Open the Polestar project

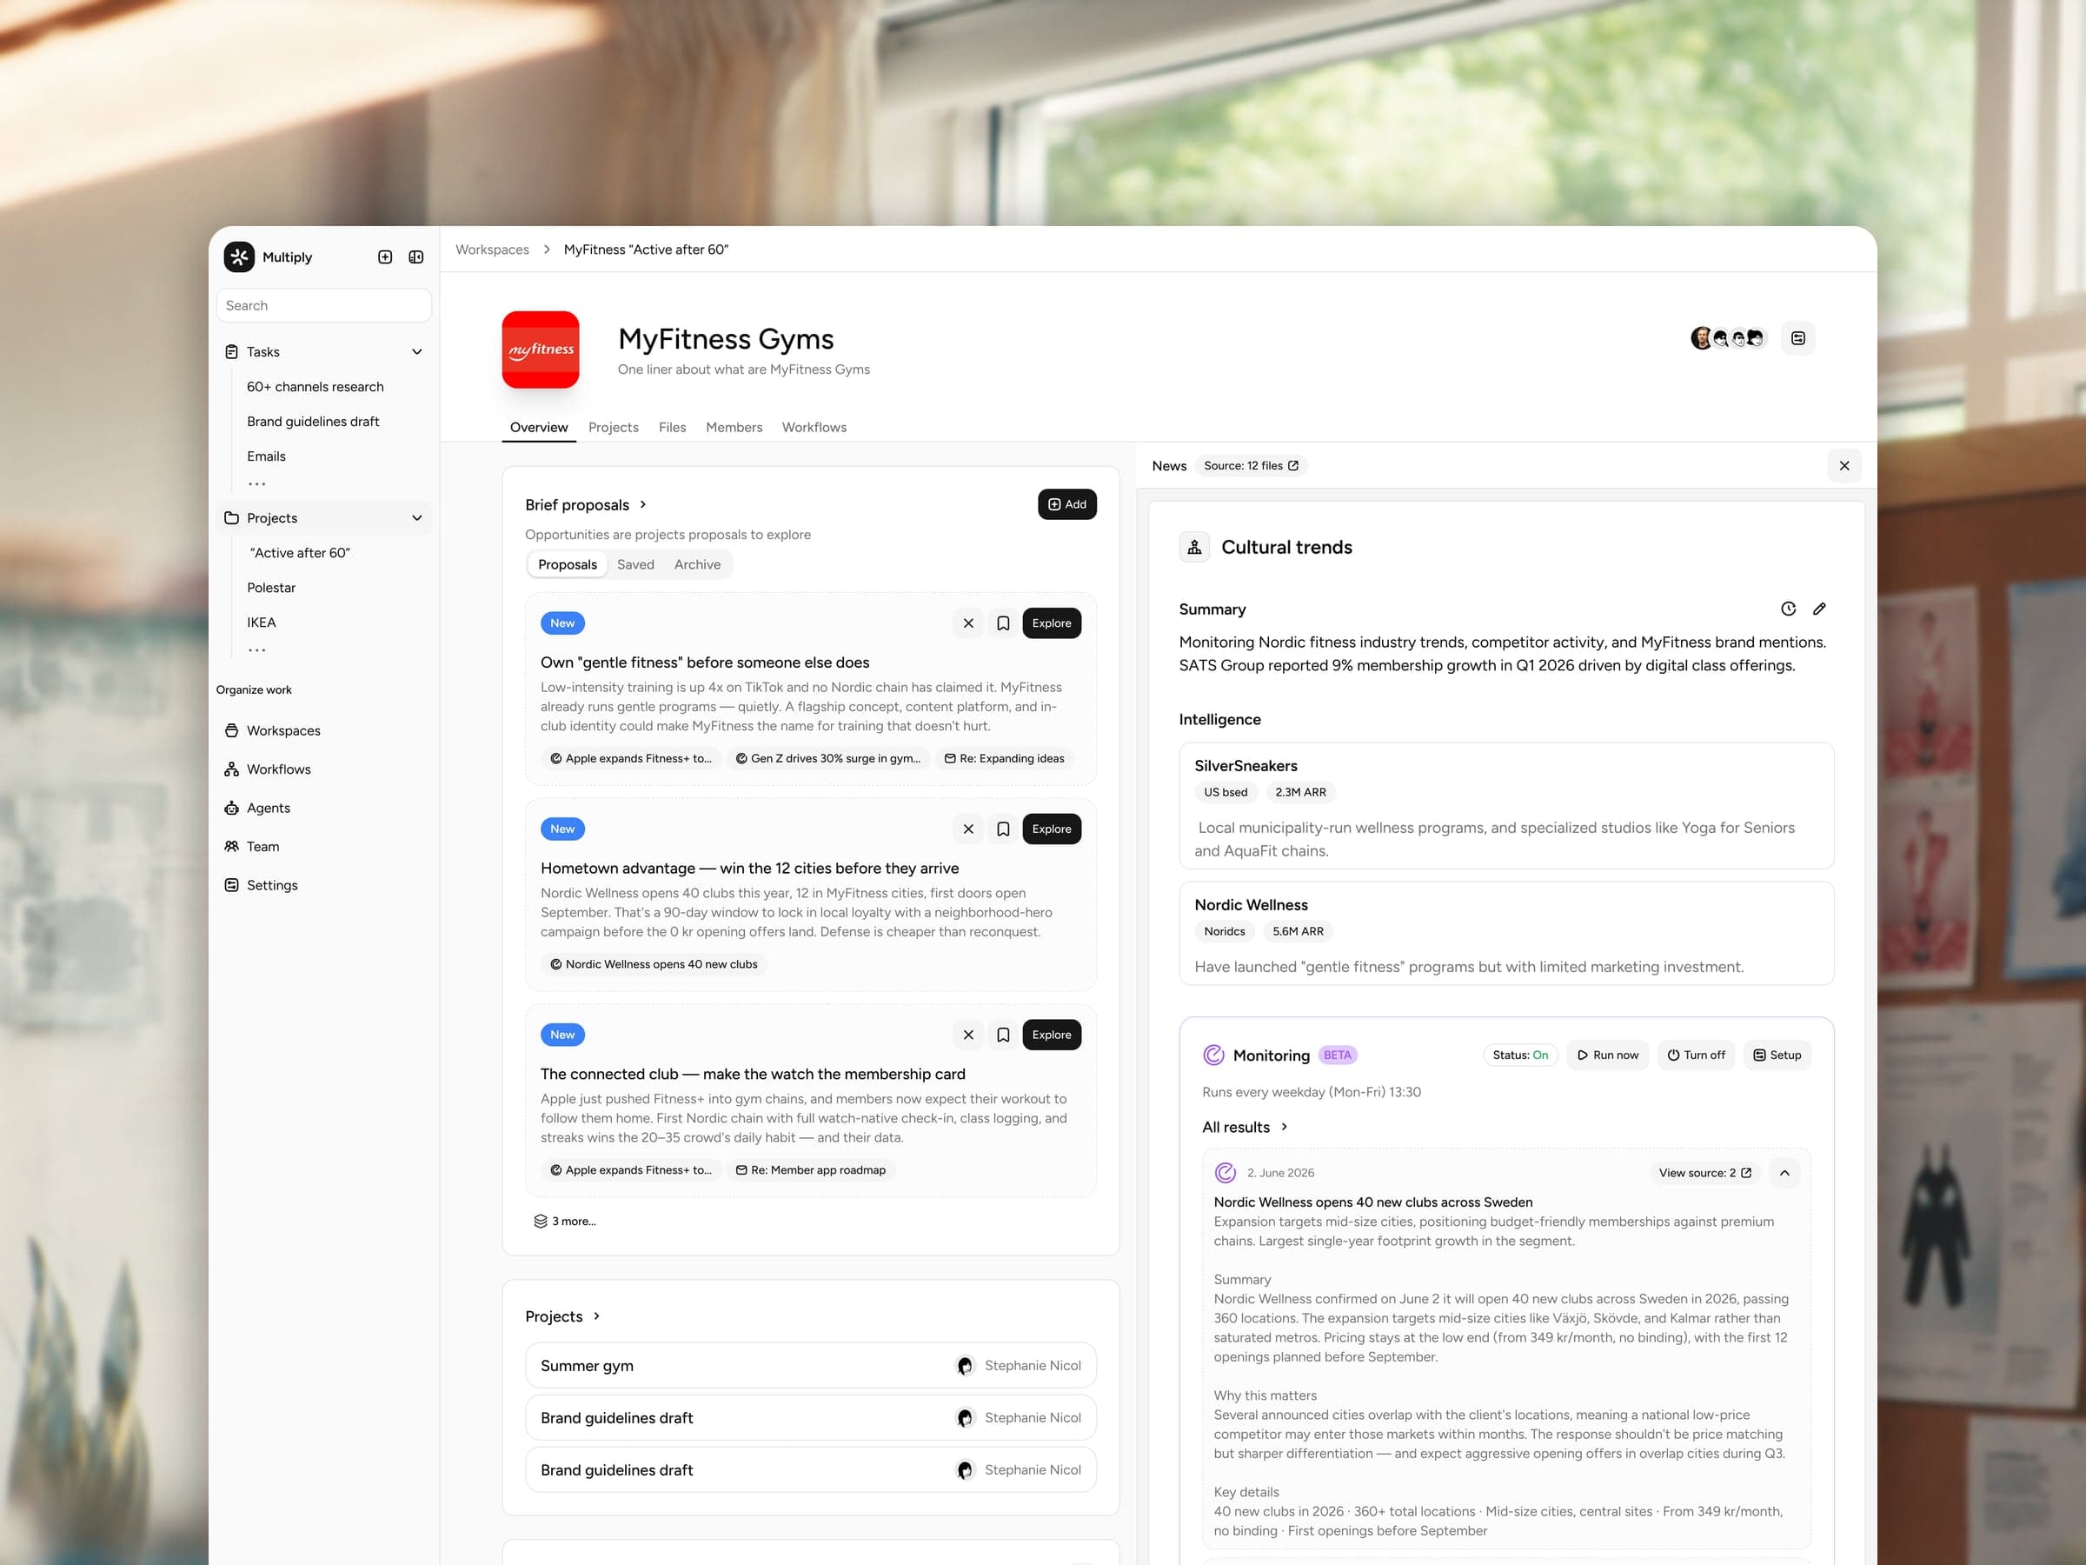pos(271,588)
